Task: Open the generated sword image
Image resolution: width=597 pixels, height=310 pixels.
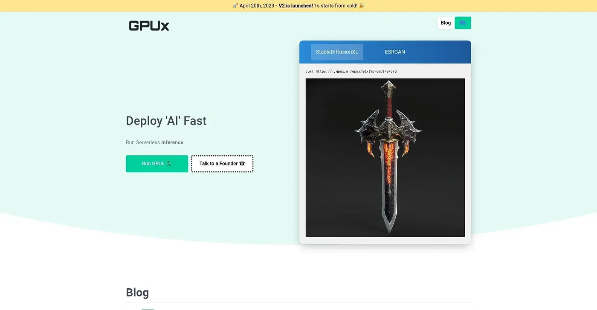Action: point(385,158)
